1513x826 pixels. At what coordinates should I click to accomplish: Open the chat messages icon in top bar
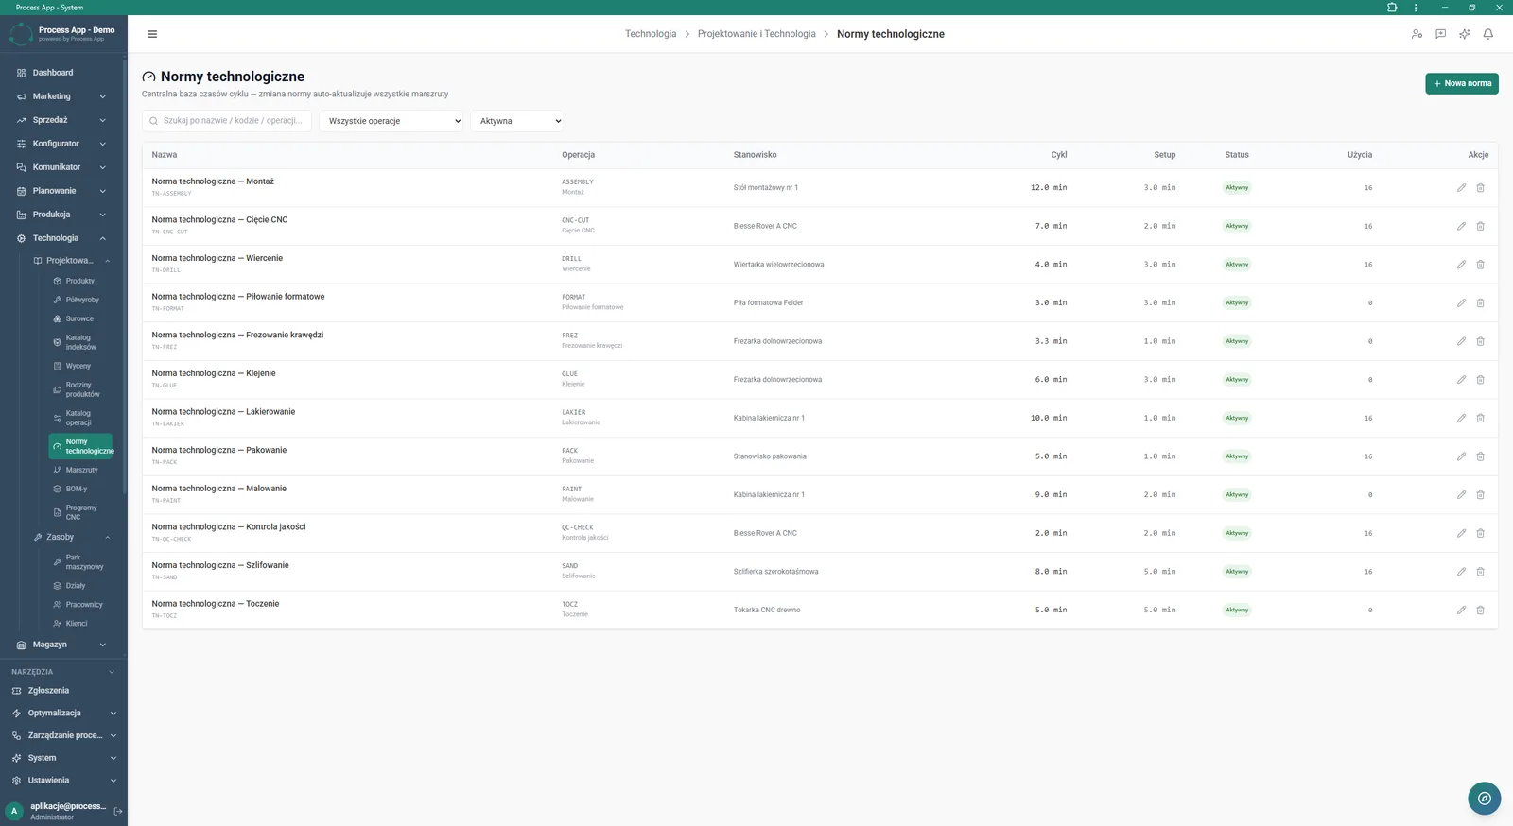(x=1440, y=34)
